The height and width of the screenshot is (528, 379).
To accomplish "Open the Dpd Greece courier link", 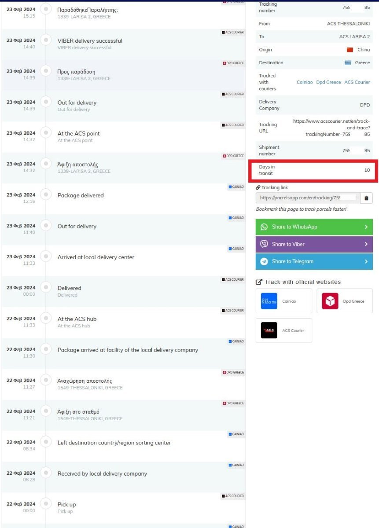I will [x=328, y=82].
